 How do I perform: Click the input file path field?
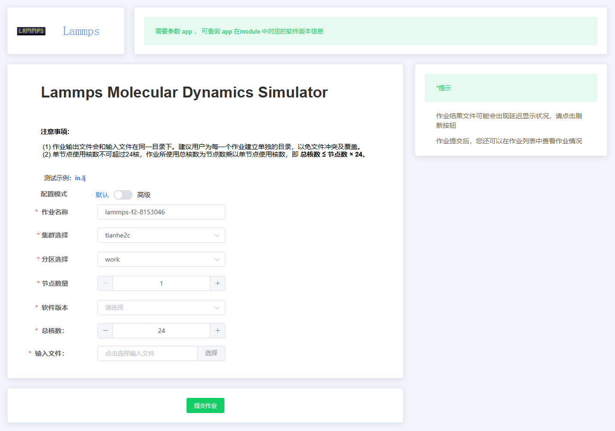147,353
